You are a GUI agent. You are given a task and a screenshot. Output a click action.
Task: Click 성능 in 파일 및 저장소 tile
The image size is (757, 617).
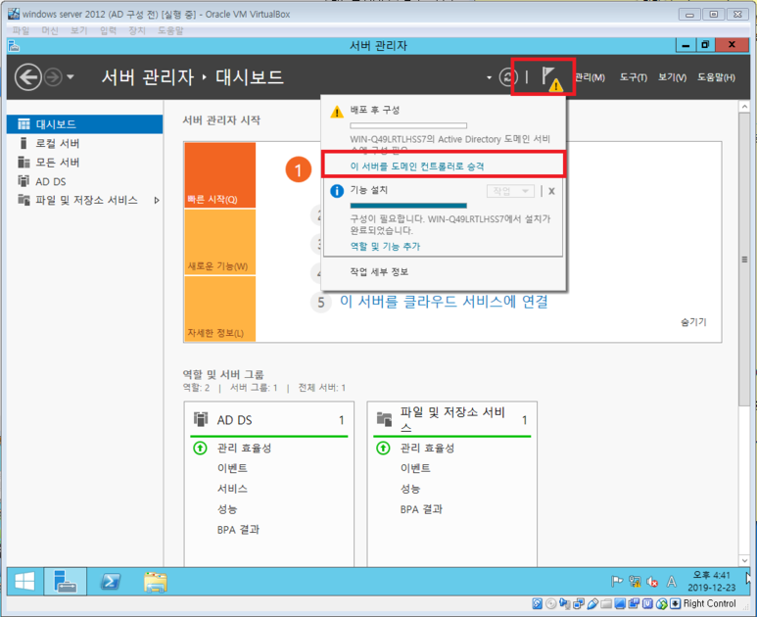(x=410, y=489)
